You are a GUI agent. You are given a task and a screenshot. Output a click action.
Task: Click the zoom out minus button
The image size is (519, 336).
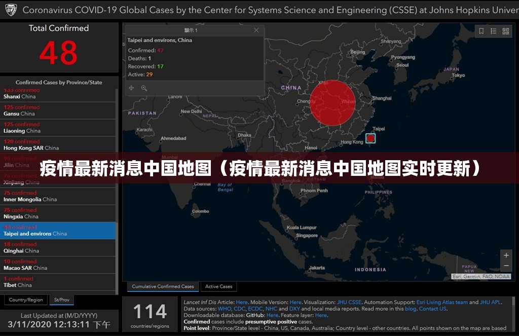point(506,266)
